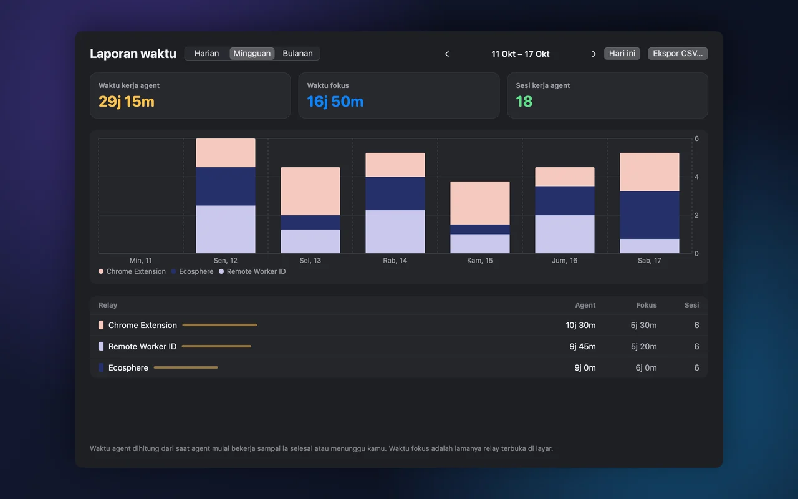
Task: Open Ekspor CSV… export dialog
Action: pos(678,54)
